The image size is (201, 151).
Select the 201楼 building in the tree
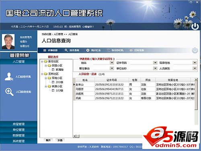click(x=57, y=82)
